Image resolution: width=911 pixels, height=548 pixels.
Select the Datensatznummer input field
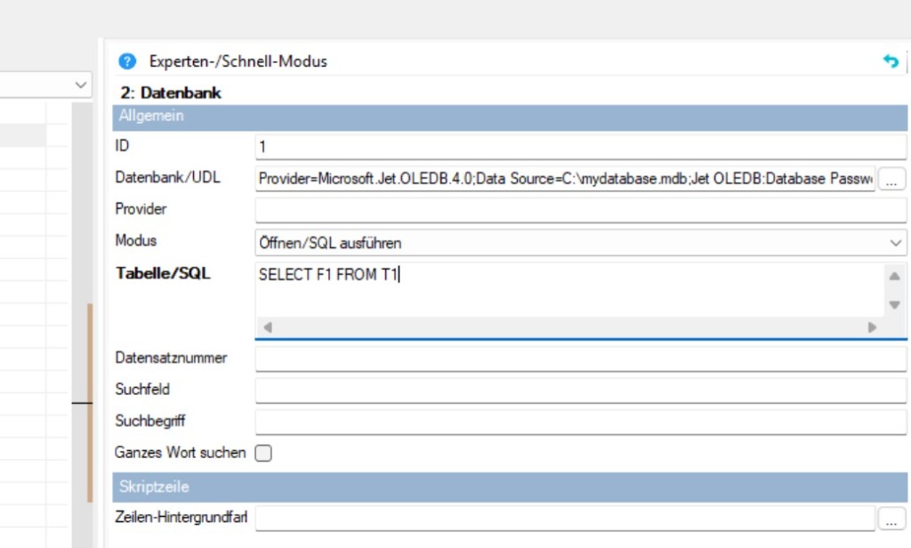(580, 359)
